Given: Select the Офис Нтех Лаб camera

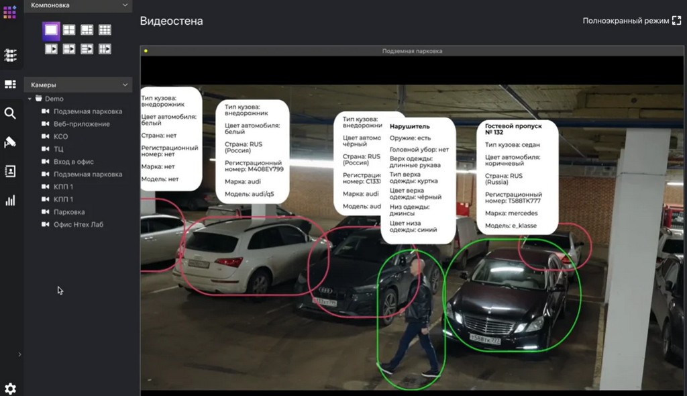Looking at the screenshot, I should coord(72,225).
